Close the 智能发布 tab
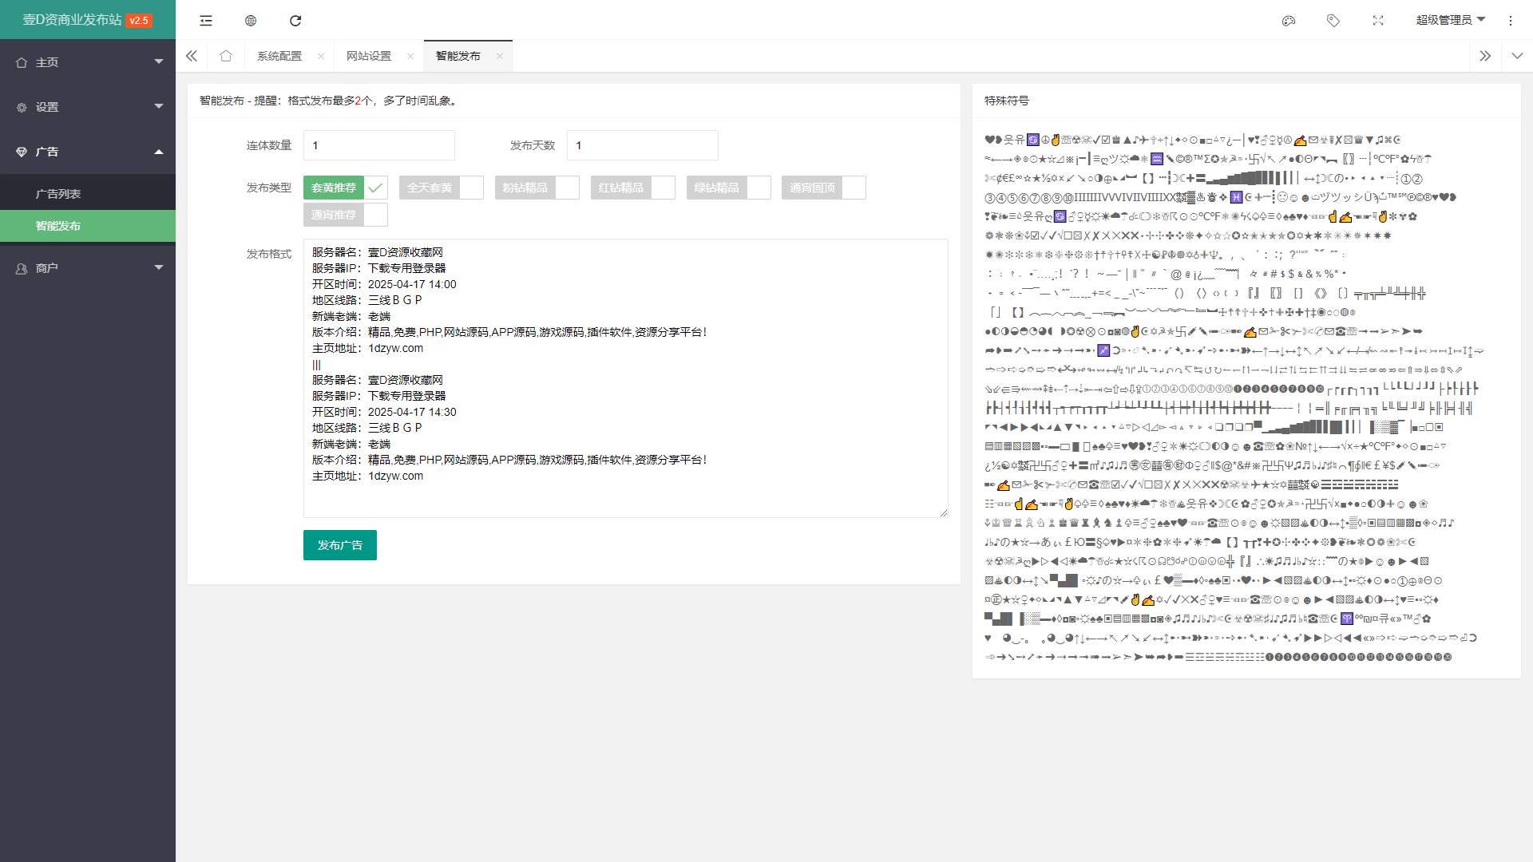The width and height of the screenshot is (1533, 862). tap(500, 56)
